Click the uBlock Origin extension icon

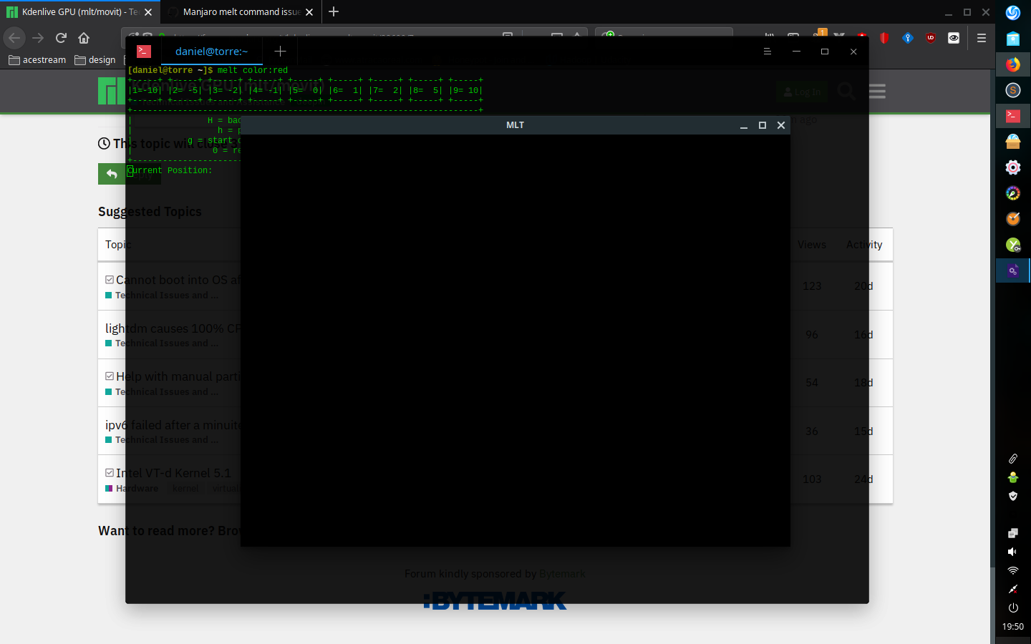[931, 37]
